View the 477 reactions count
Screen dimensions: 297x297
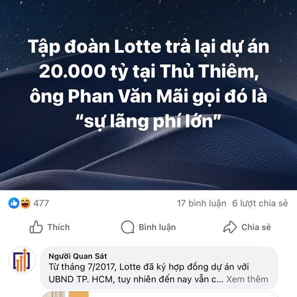click(41, 203)
